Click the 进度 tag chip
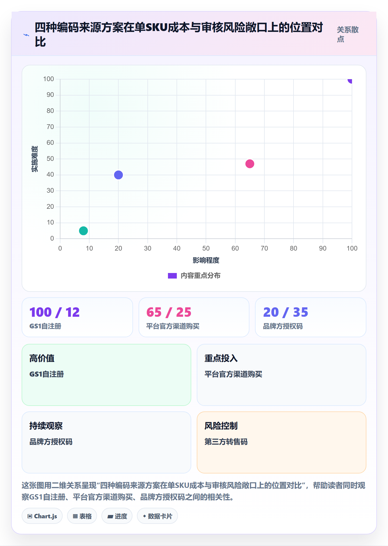Viewport: 388px width, 546px height. [117, 516]
